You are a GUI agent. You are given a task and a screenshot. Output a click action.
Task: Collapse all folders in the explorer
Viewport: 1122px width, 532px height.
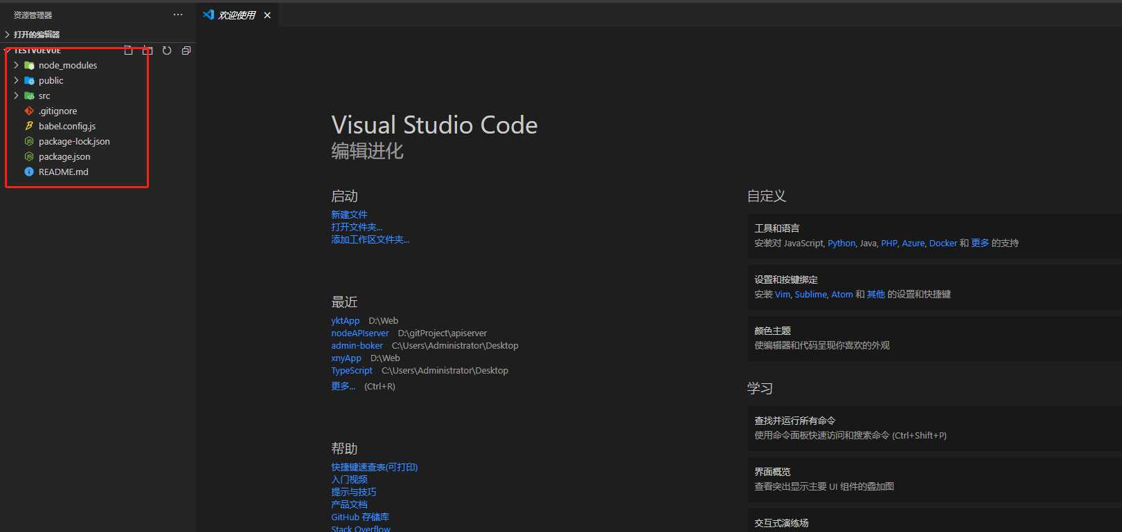[186, 51]
